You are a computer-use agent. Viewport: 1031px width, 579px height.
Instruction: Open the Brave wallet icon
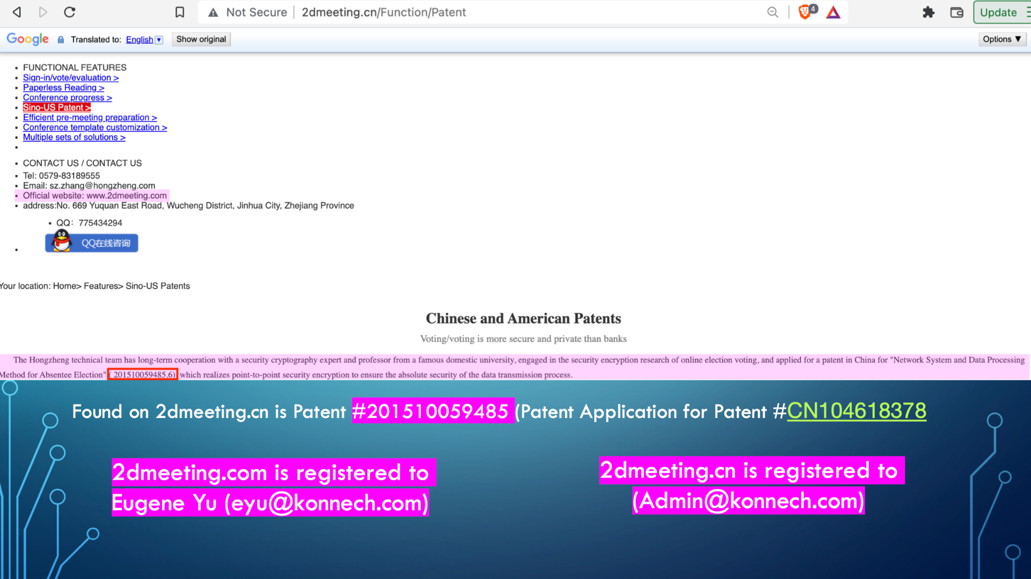[x=956, y=12]
